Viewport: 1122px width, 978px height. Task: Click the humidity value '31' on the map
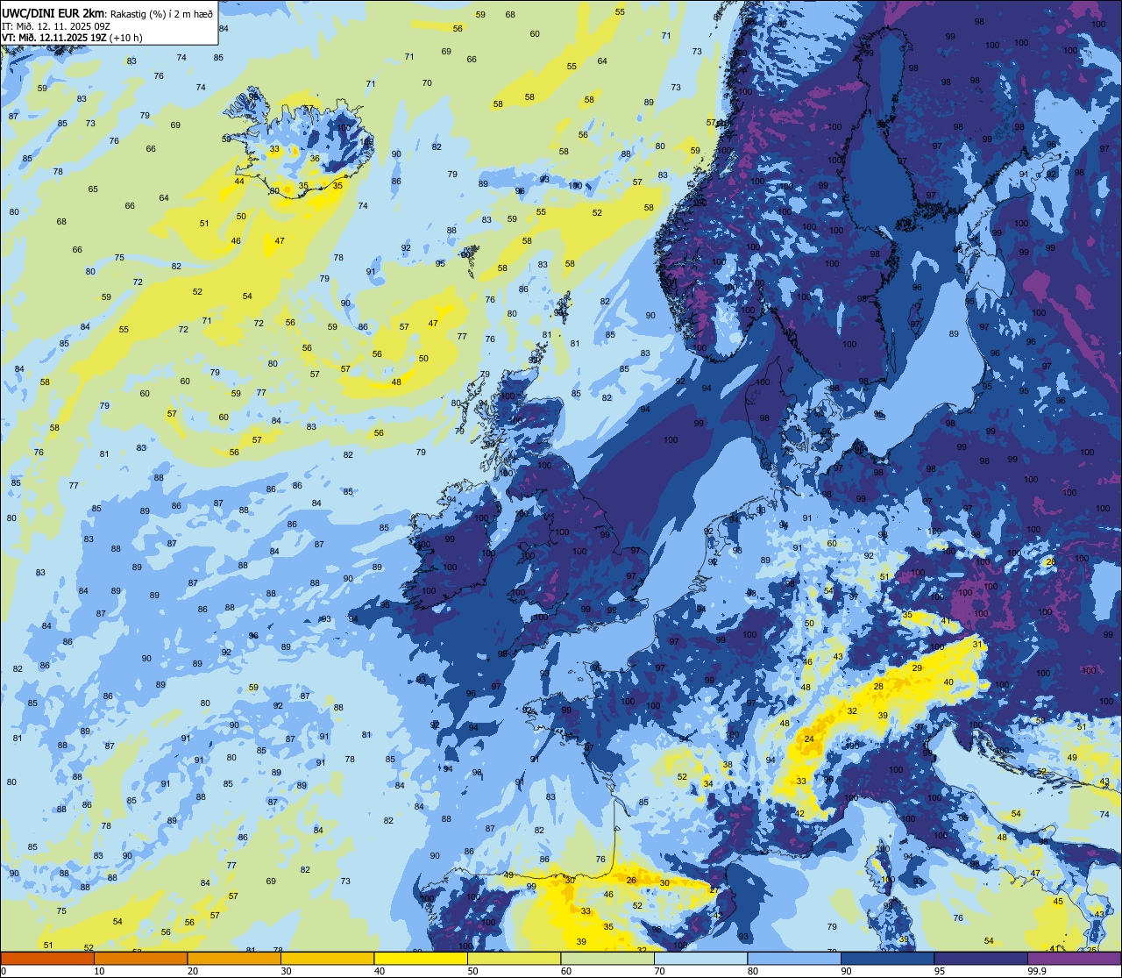[977, 644]
